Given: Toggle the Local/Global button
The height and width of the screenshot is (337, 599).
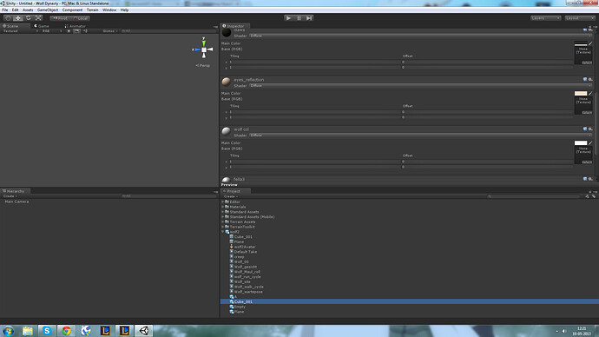Looking at the screenshot, I should point(80,18).
